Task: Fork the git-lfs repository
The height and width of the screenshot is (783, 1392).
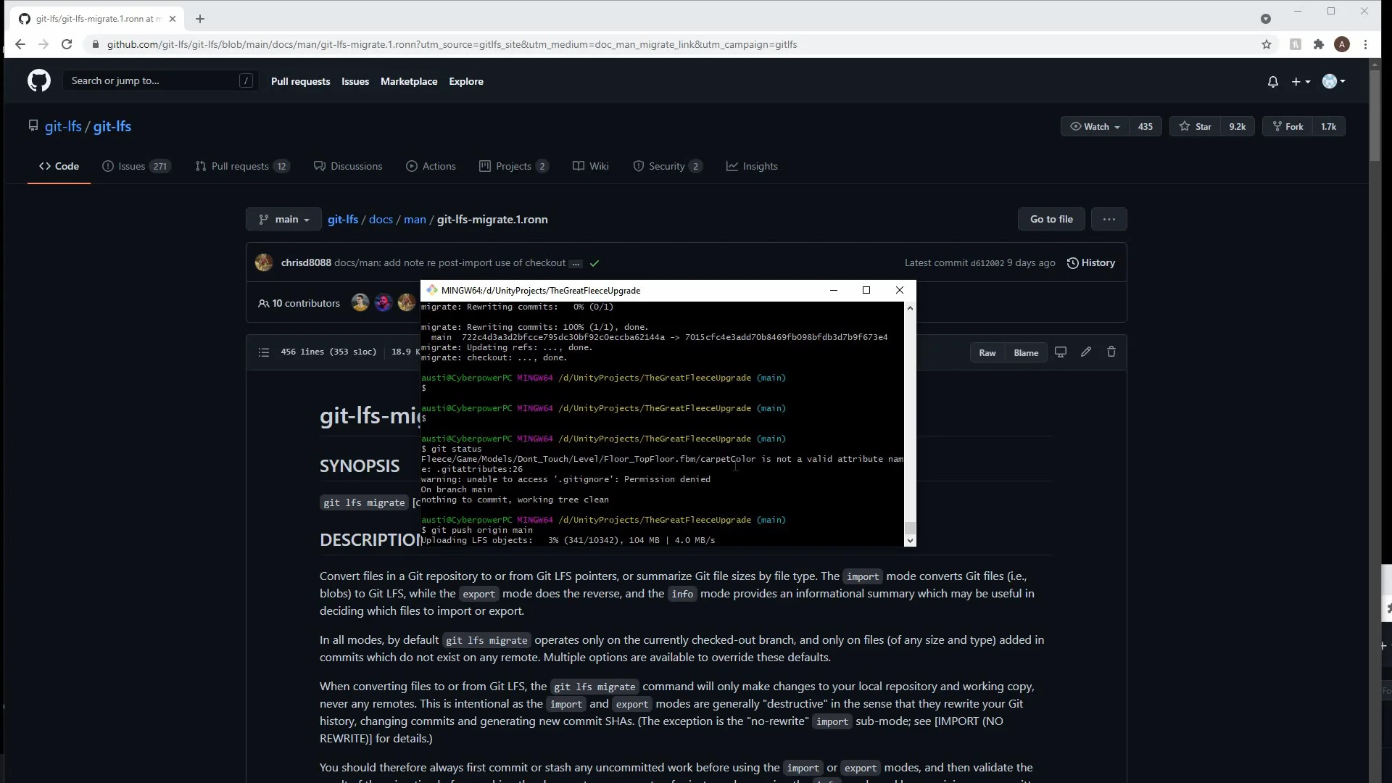Action: tap(1288, 126)
